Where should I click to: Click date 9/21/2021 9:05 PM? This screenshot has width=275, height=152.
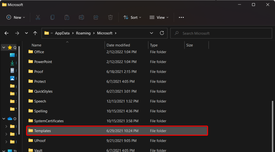[121, 141]
